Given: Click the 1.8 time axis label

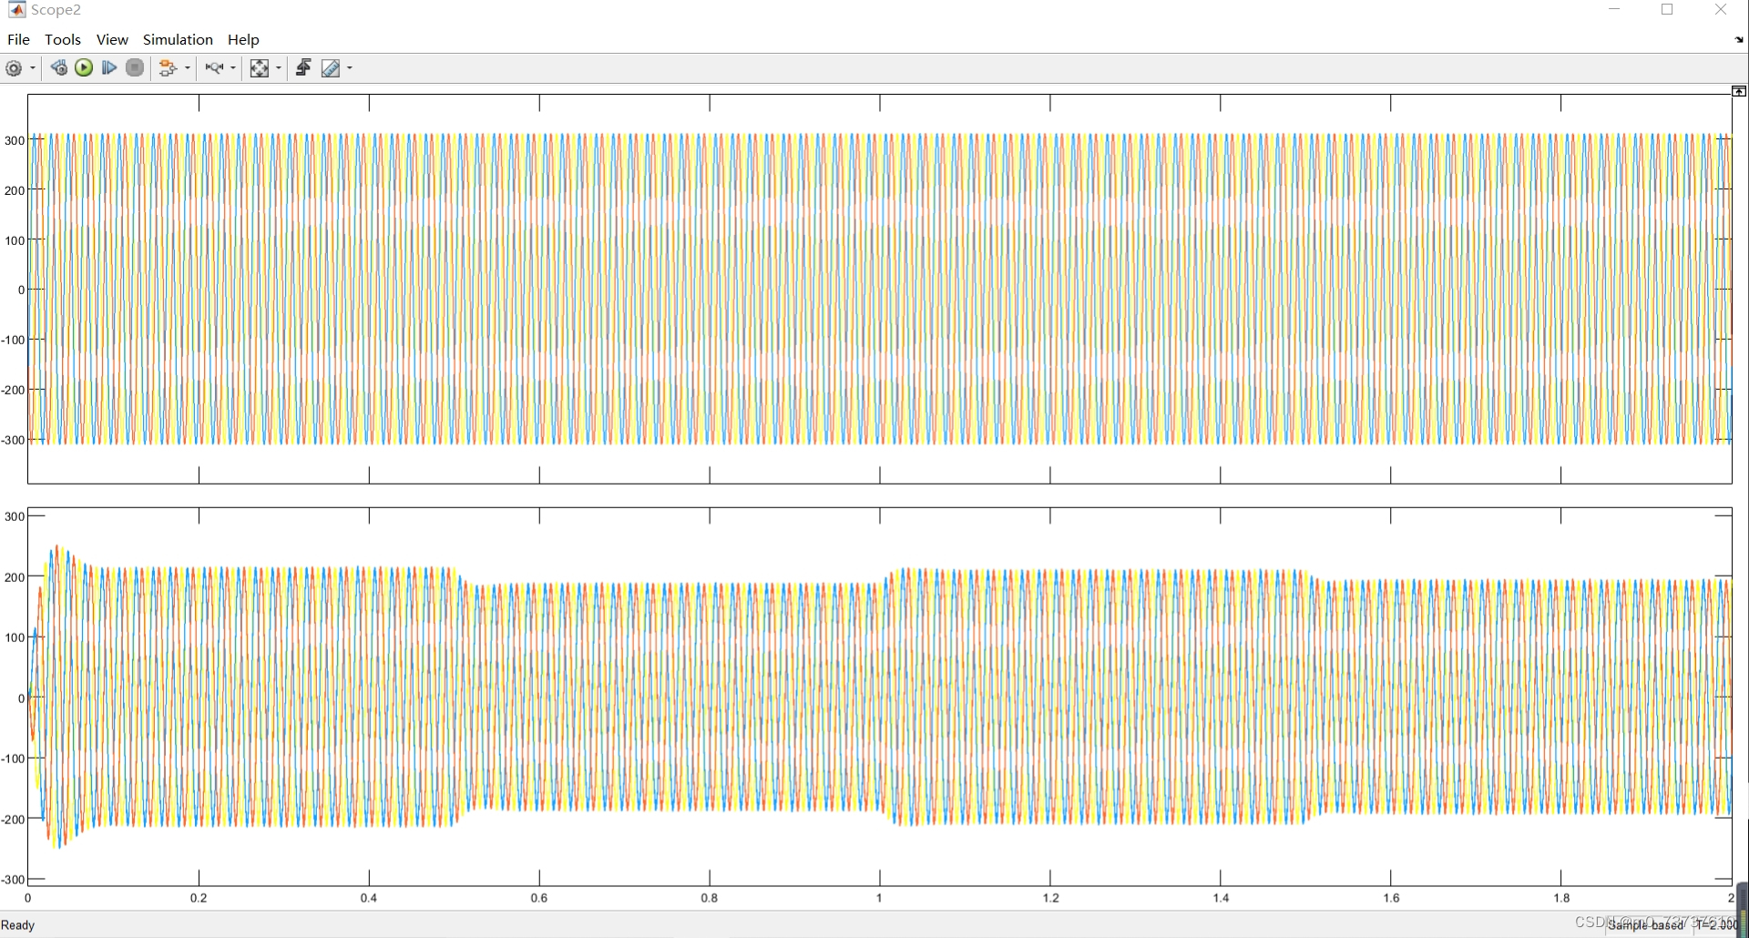Looking at the screenshot, I should [x=1561, y=898].
